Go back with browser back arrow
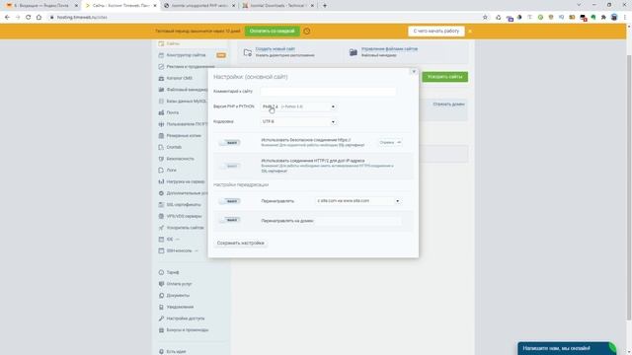 coord(7,18)
